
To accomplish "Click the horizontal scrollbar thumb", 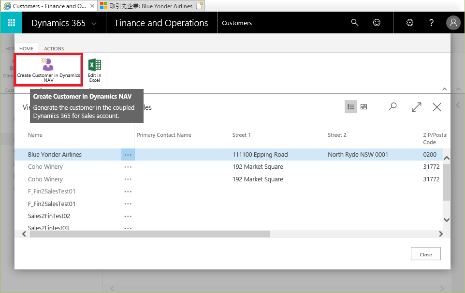I will [150, 234].
